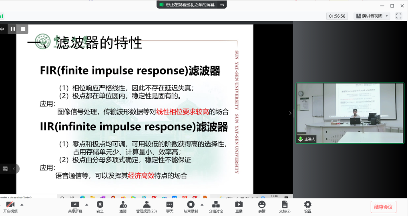Open the Chat (聊天) panel

pos(170,204)
